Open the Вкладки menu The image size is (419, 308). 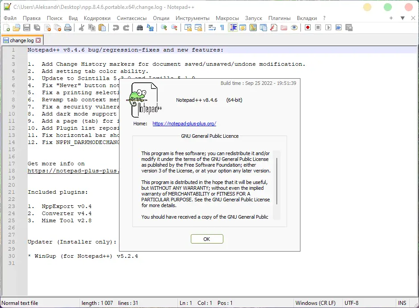(x=307, y=18)
